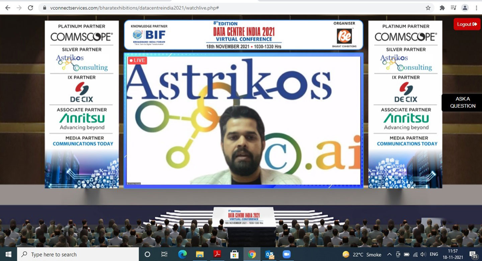Launch Microsoft Edge from the taskbar
The width and height of the screenshot is (482, 261).
click(x=182, y=254)
